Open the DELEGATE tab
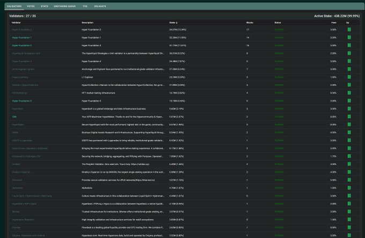This screenshot has height=238, width=365. tap(100, 6)
